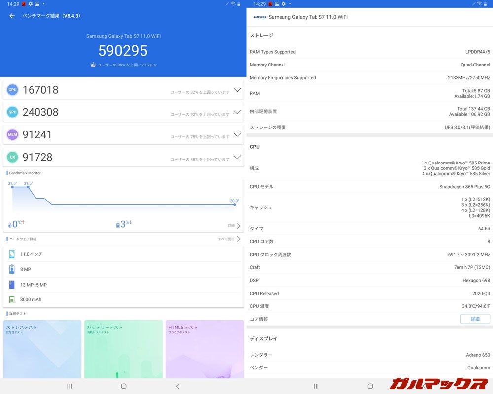The image size is (493, 394).
Task: Click the 11.0-inch display size icon
Action: tap(11, 253)
